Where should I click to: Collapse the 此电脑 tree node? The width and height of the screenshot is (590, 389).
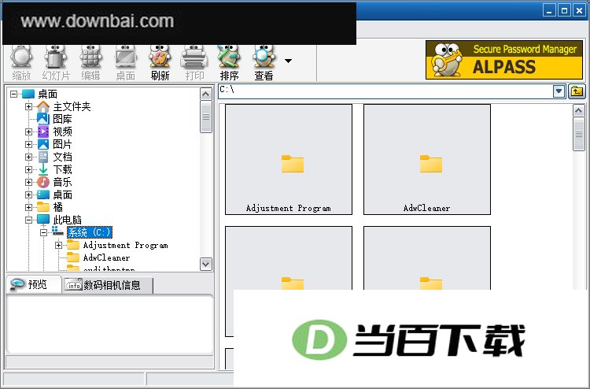point(28,220)
